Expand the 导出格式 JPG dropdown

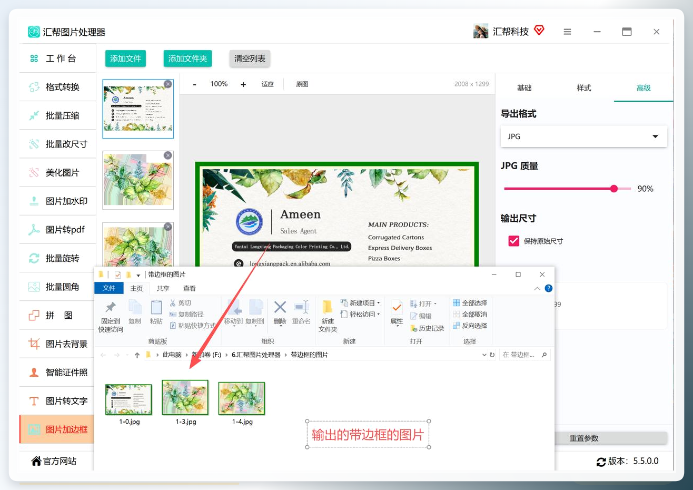point(583,136)
